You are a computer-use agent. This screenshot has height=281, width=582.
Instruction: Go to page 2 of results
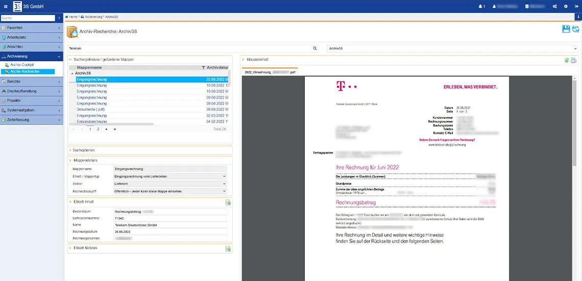point(98,129)
